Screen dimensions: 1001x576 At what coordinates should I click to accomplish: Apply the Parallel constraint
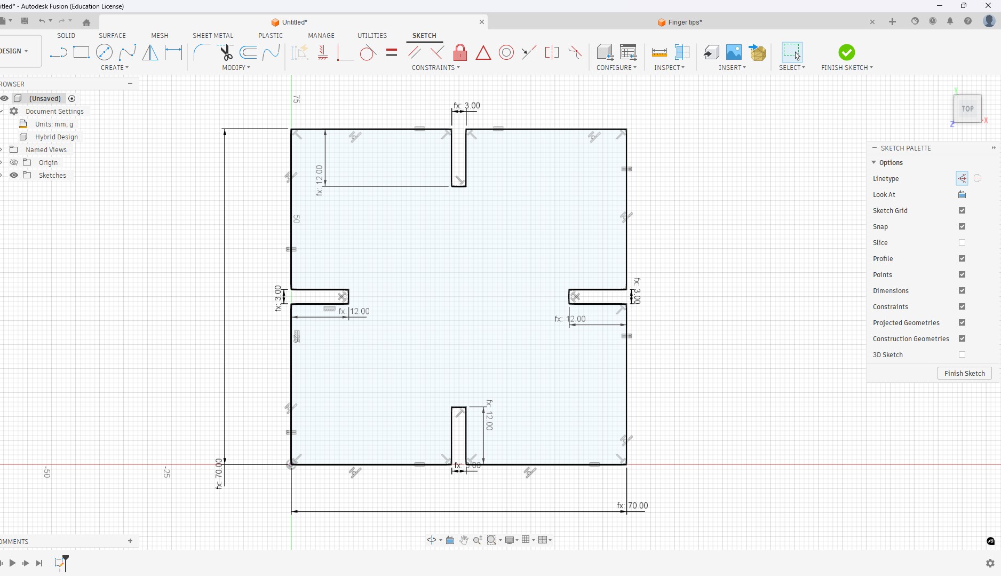(415, 52)
